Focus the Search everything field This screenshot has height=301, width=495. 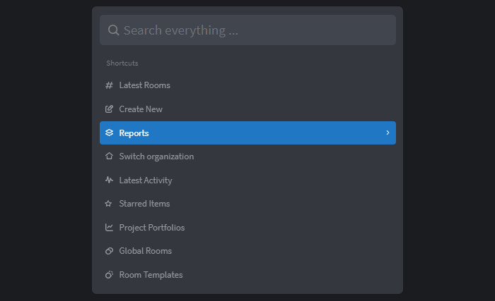pos(248,30)
